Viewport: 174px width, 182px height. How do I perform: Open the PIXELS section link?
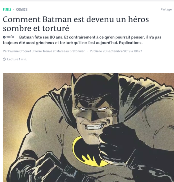click(7, 9)
